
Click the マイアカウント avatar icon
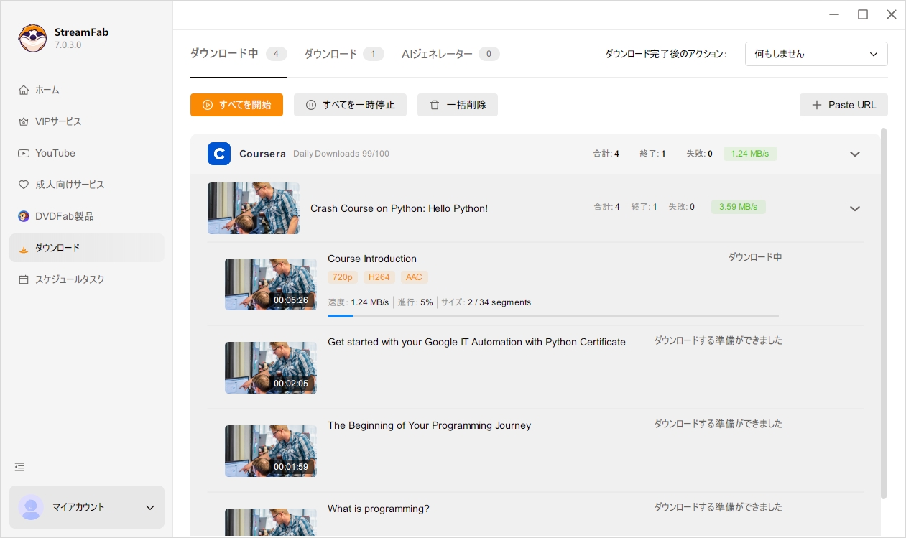click(31, 507)
